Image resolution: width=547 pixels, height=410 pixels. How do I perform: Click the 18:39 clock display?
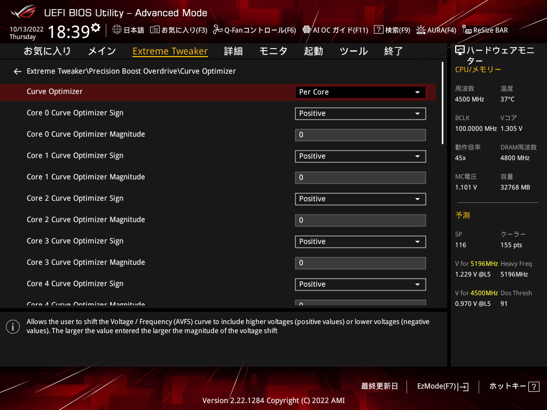coord(69,31)
